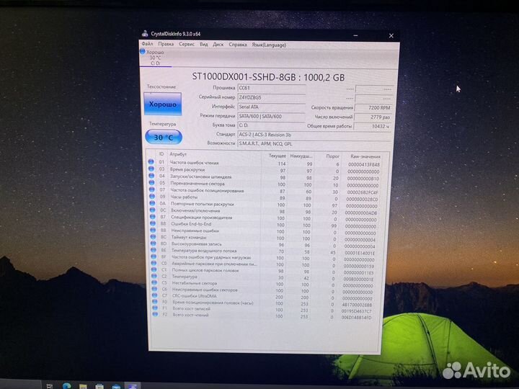Click status icon for Время позиционирования головок
This screenshot has width=519, height=389.
[155, 302]
